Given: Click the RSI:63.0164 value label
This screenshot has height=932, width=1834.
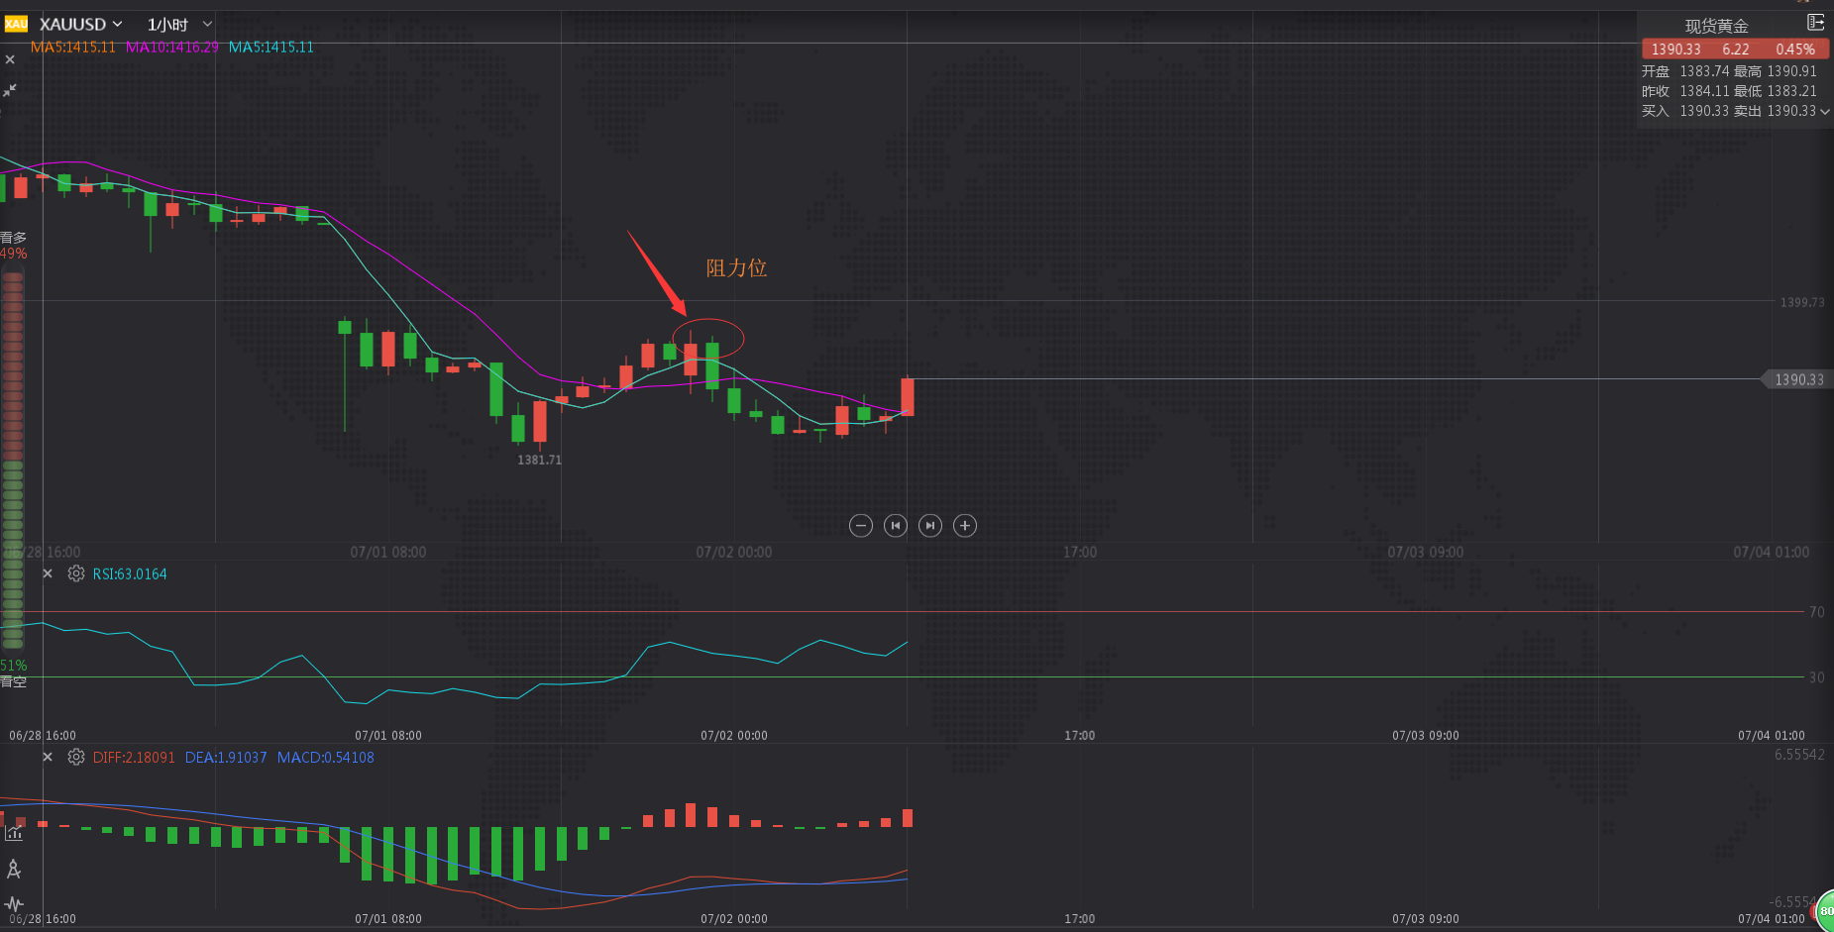Looking at the screenshot, I should 130,574.
